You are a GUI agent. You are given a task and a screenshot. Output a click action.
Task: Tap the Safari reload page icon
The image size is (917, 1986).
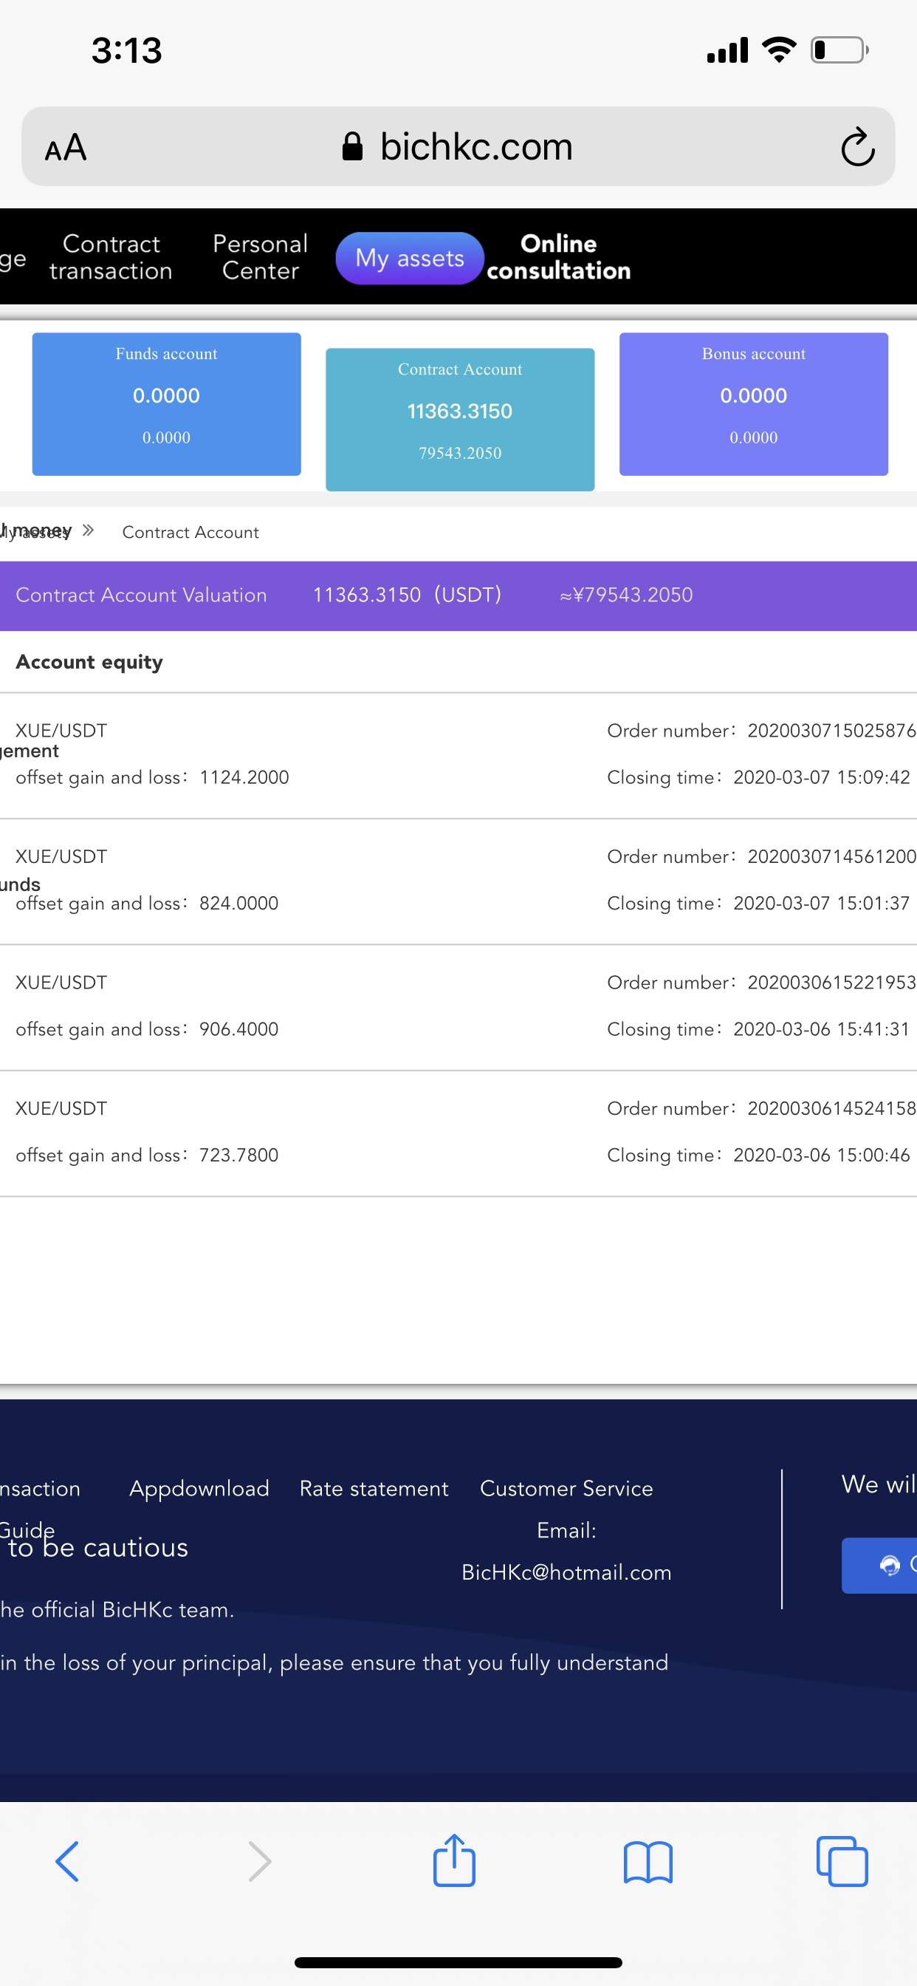857,146
